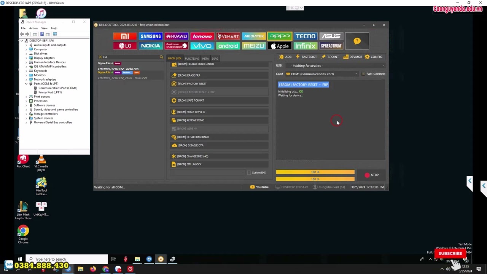487x274 pixels.
Task: Switch to the FUNCTIONS tab
Action: pyautogui.click(x=192, y=59)
